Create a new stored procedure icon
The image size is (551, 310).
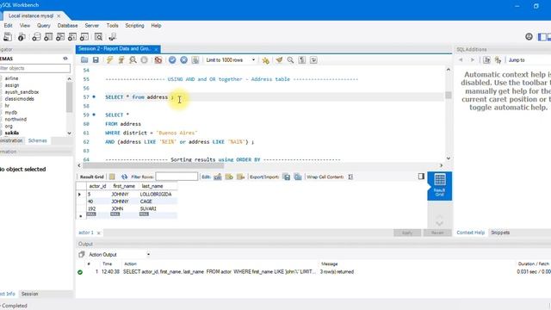(72, 37)
